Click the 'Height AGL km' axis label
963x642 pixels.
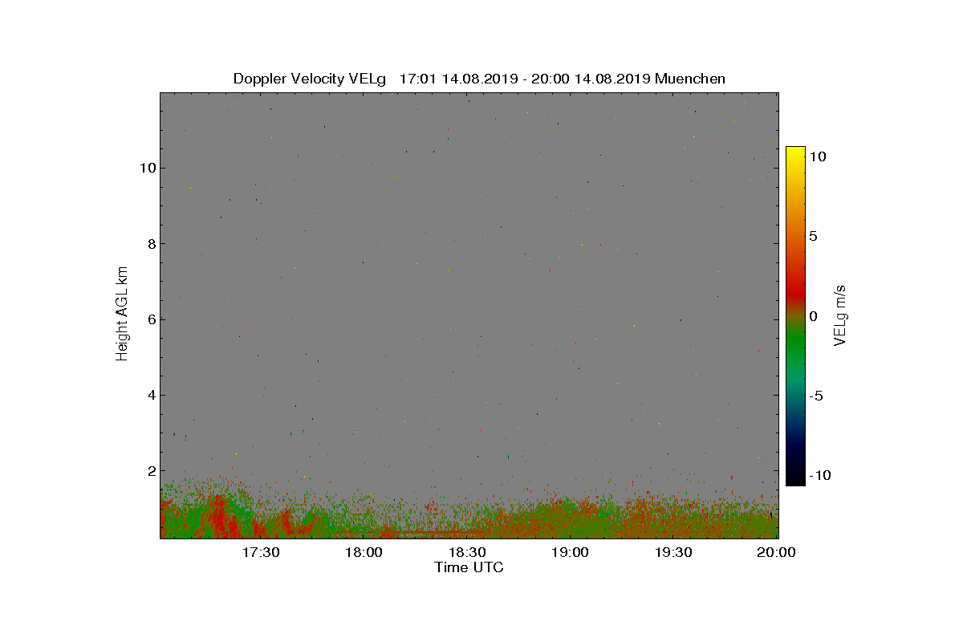coord(122,314)
